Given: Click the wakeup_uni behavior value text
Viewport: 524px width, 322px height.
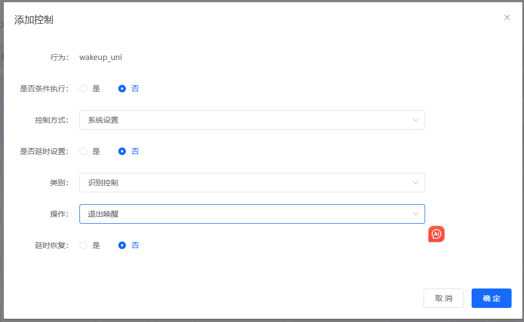Looking at the screenshot, I should [100, 57].
